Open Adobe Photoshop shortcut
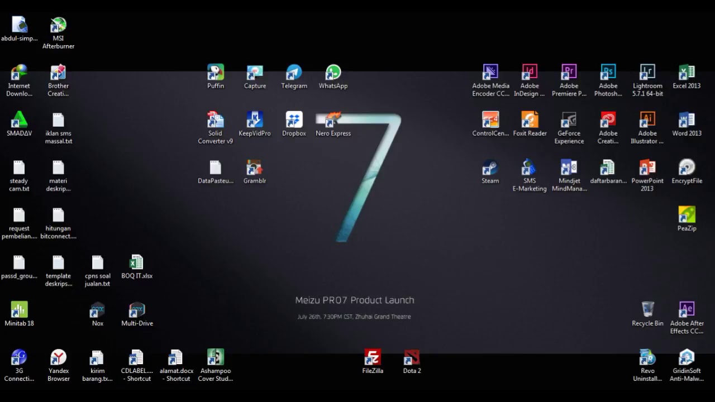715x402 pixels. pos(608,73)
